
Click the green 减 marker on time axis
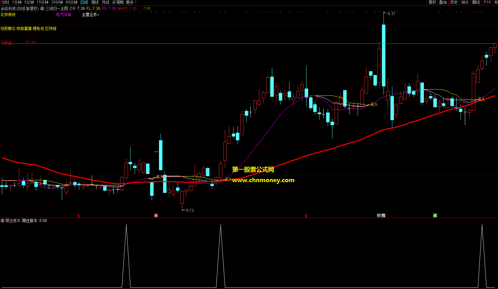435,216
